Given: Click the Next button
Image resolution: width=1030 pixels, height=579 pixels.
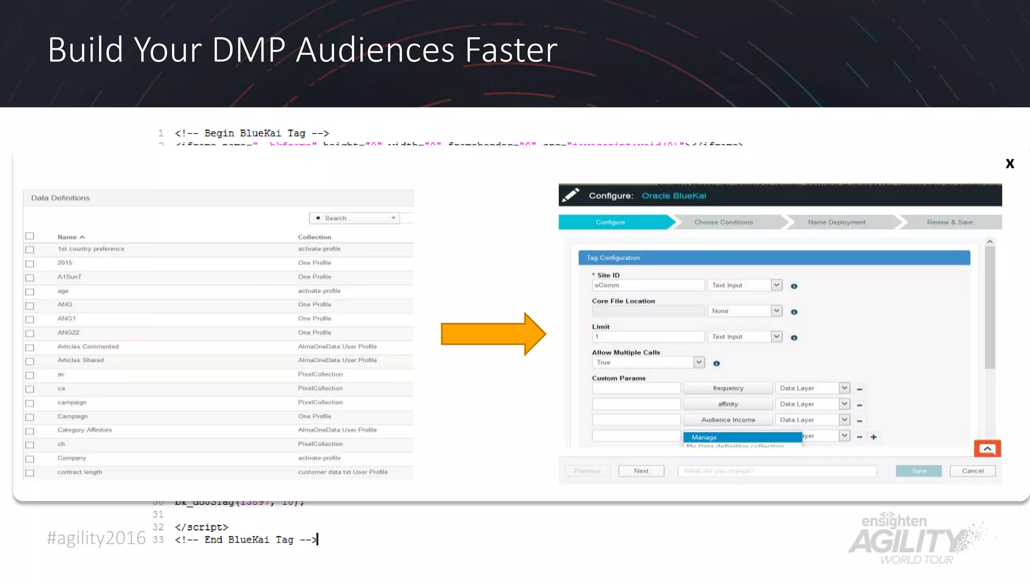Looking at the screenshot, I should click(641, 471).
